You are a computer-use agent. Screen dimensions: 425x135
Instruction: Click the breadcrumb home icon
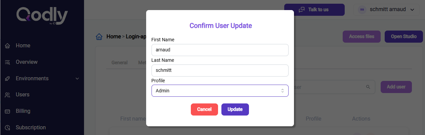click(99, 37)
